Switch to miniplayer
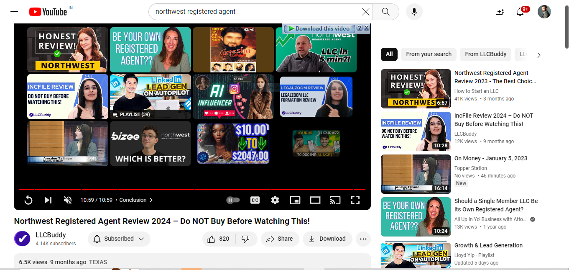This screenshot has height=270, width=569. coord(295,200)
